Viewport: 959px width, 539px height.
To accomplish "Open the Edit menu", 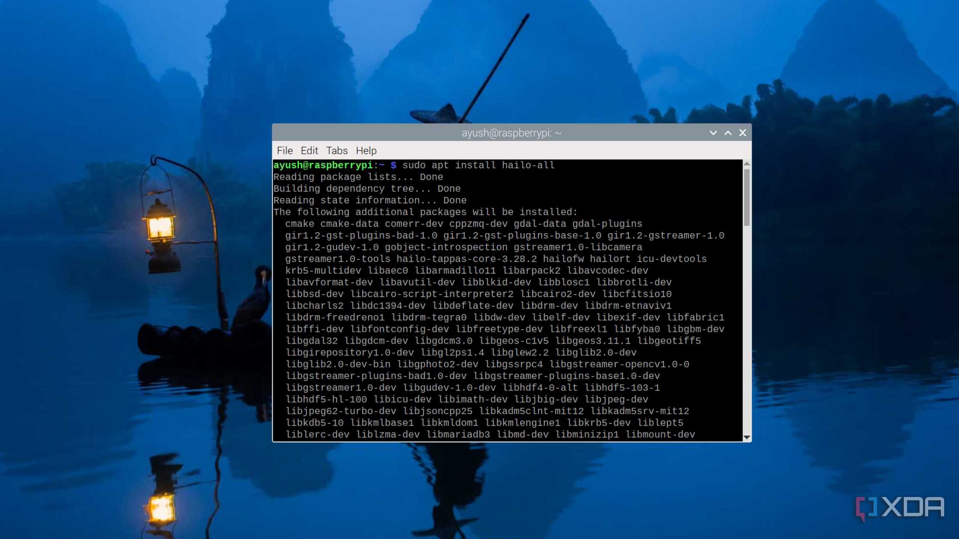I will tap(309, 151).
